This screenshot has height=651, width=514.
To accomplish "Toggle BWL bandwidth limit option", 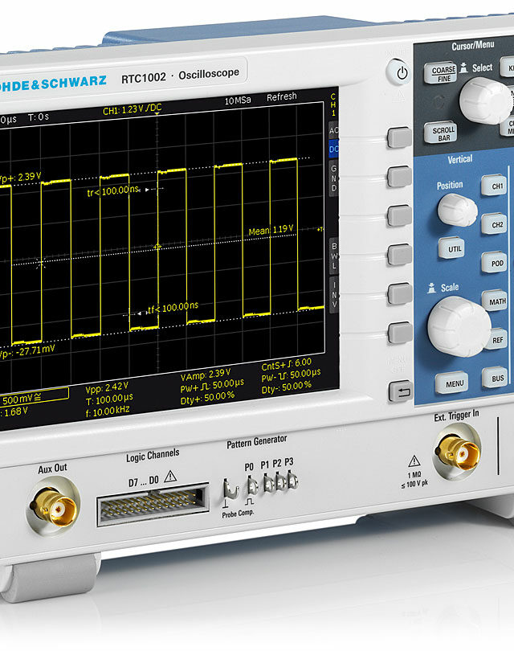I will coord(334,256).
